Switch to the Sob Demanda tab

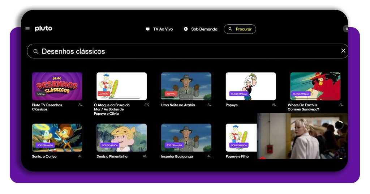201,29
